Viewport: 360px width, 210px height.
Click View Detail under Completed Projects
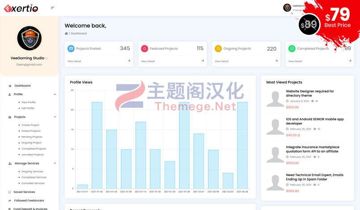pyautogui.click(x=295, y=61)
